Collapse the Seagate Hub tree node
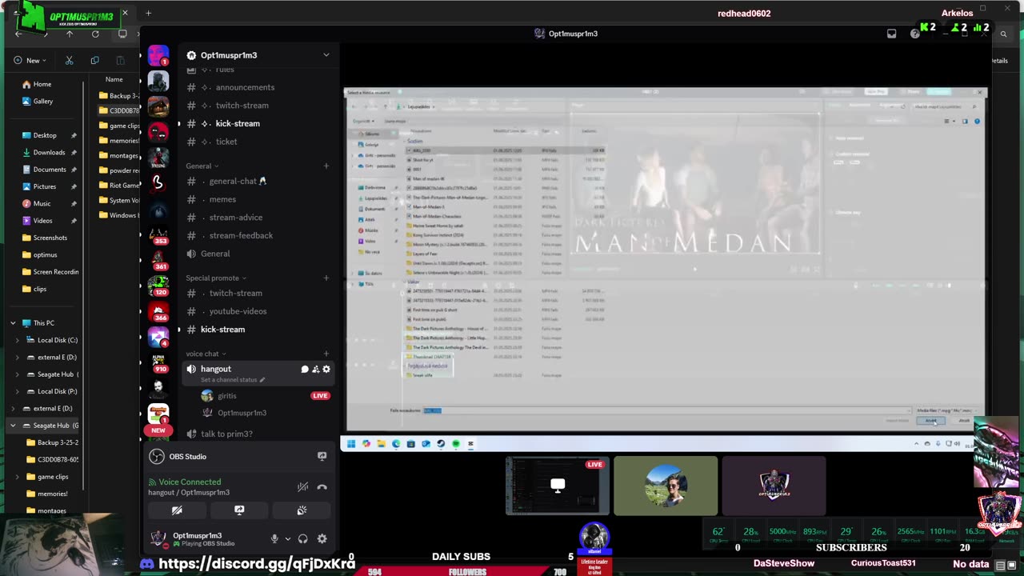The height and width of the screenshot is (576, 1024). (x=13, y=426)
